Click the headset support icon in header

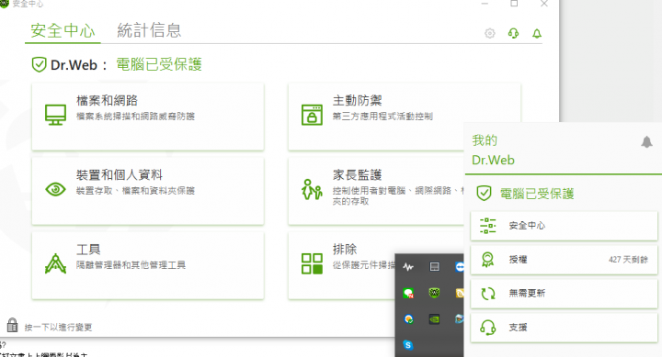coord(513,33)
